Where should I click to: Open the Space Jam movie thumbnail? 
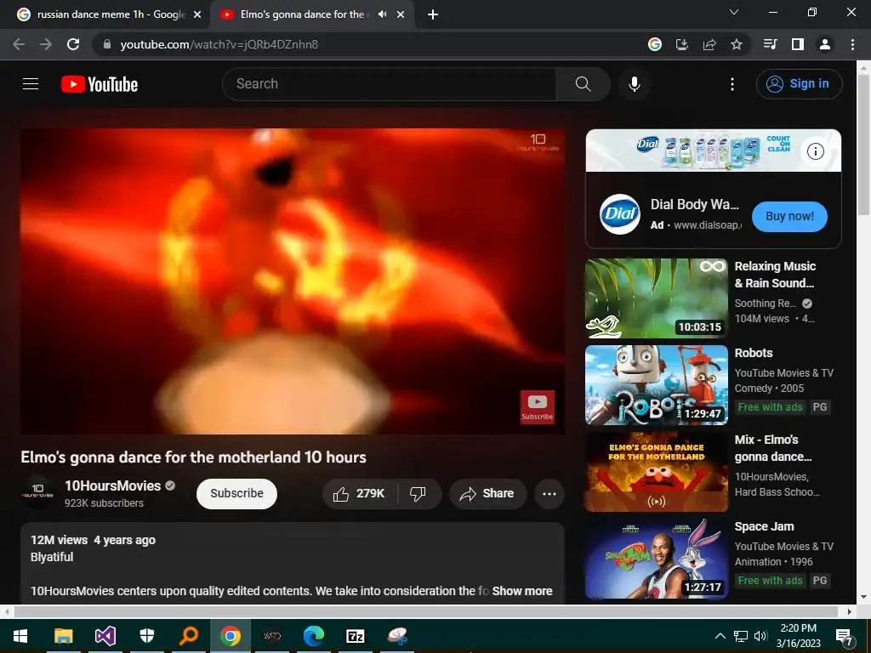pyautogui.click(x=657, y=559)
